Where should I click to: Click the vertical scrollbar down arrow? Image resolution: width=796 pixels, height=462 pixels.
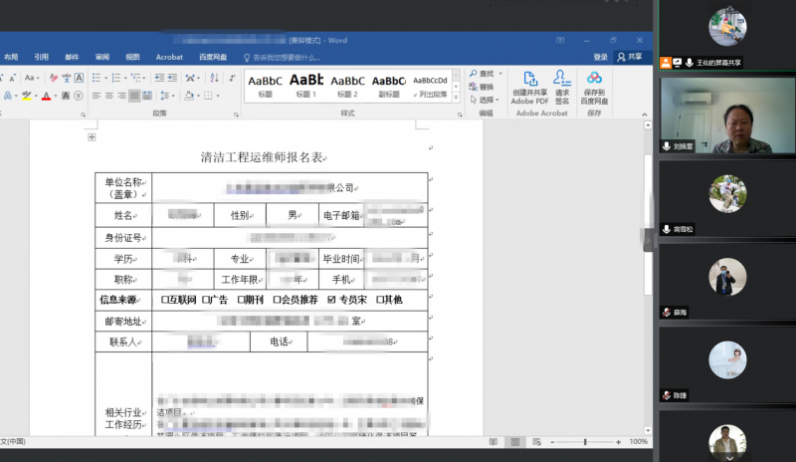click(x=648, y=430)
